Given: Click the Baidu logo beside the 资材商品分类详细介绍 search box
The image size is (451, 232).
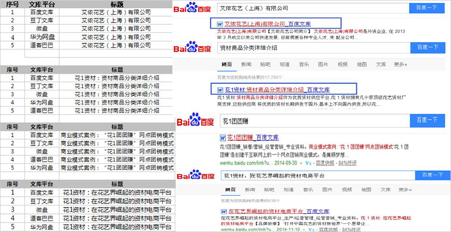Looking at the screenshot, I should click(x=193, y=48).
